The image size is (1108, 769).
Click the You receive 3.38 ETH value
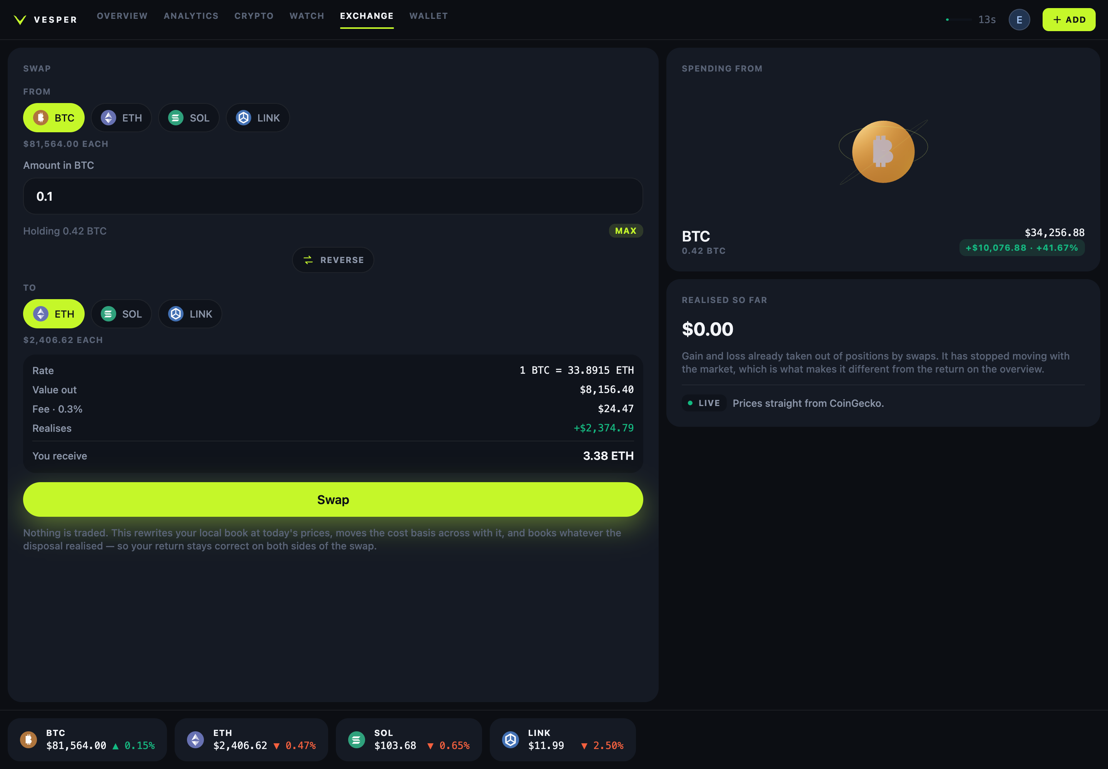coord(609,456)
